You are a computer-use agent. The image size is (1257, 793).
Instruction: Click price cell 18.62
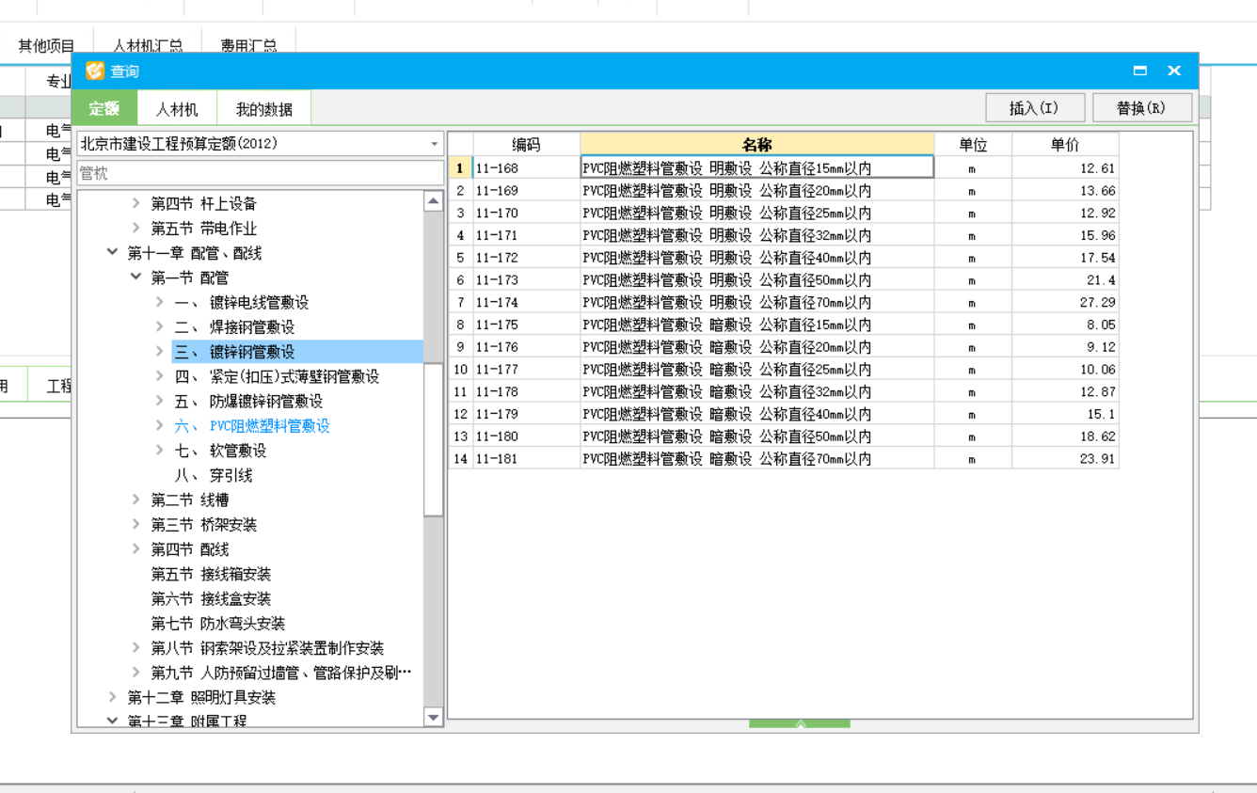[1065, 436]
